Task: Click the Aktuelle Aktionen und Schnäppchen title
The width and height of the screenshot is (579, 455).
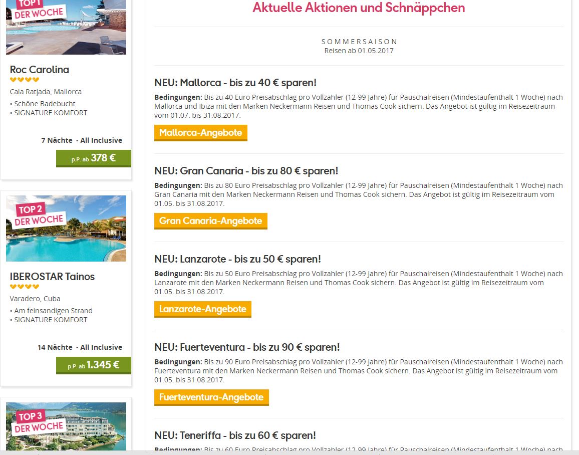Action: point(359,8)
